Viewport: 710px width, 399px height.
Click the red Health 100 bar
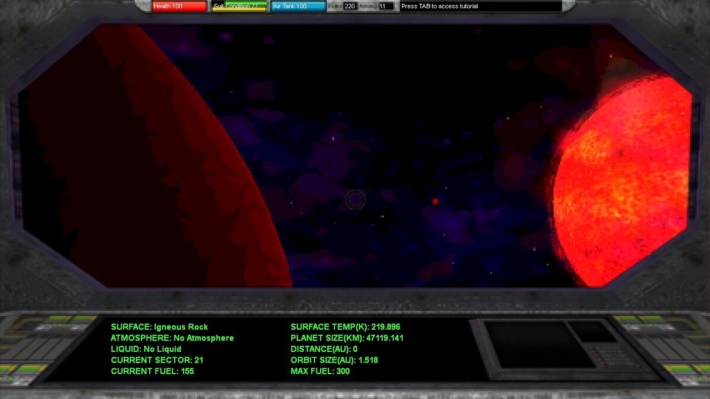(x=179, y=6)
